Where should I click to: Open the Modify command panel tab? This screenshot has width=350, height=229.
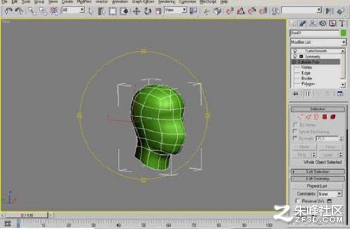coord(303,23)
